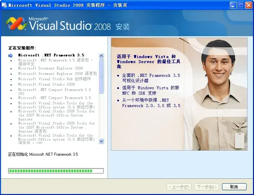Close the installer with the red X
The height and width of the screenshot is (195, 254).
coord(249,5)
